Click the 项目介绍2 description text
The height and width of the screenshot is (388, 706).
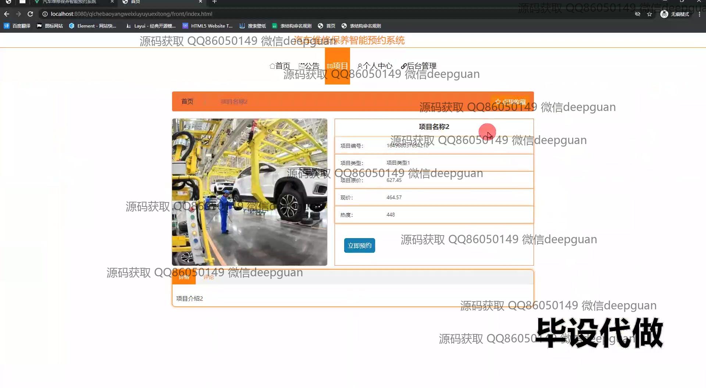point(189,298)
